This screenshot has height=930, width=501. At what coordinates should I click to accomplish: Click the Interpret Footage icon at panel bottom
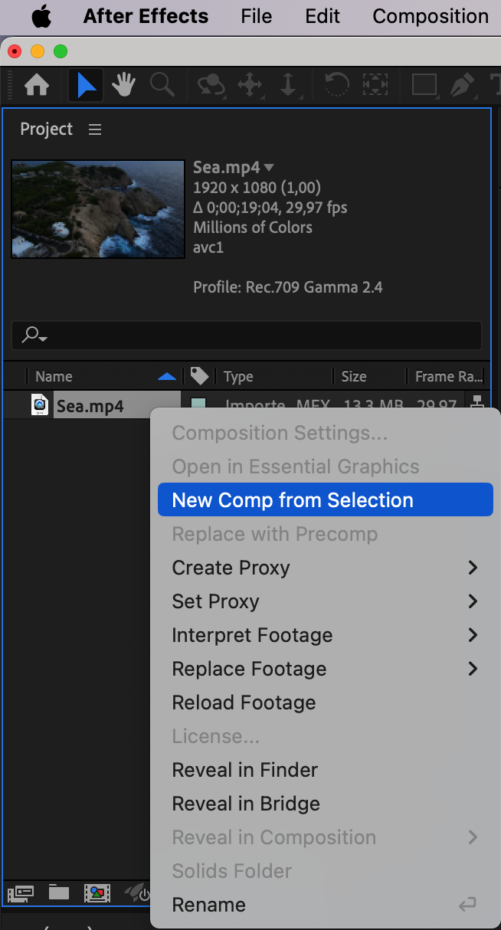[19, 893]
